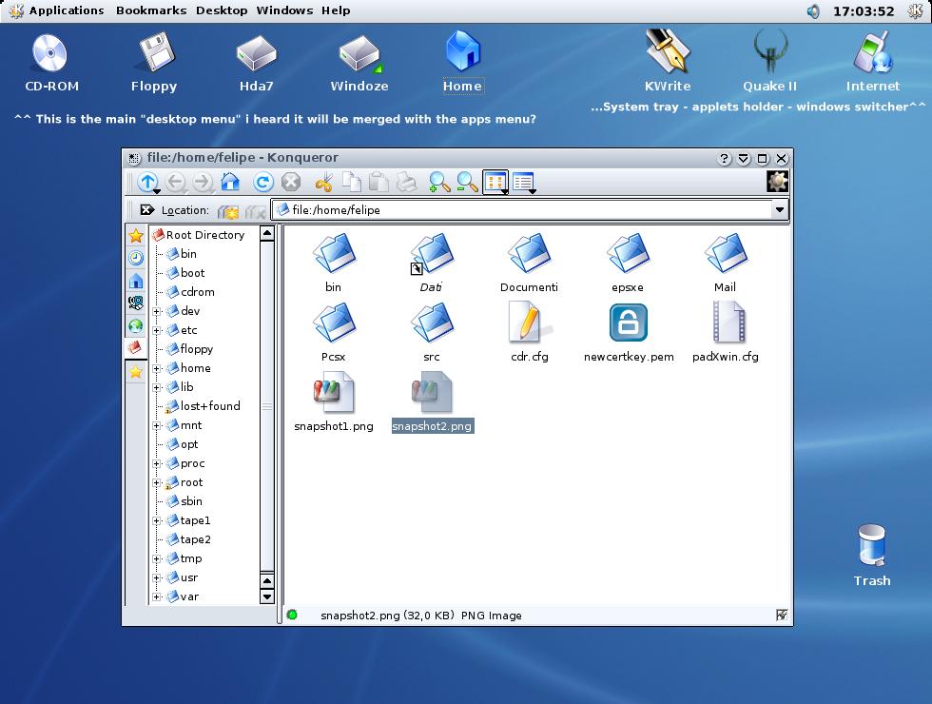
Task: Clear the location bar with X icon
Action: [146, 210]
